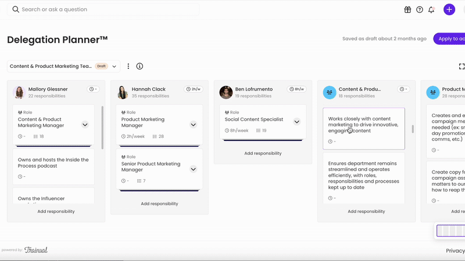Click the 28 list count on Product Marketing Manager

(158, 136)
